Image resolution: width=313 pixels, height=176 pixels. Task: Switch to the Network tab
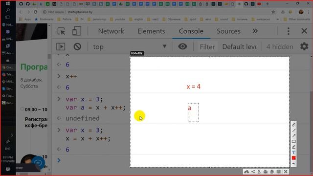coord(111,31)
